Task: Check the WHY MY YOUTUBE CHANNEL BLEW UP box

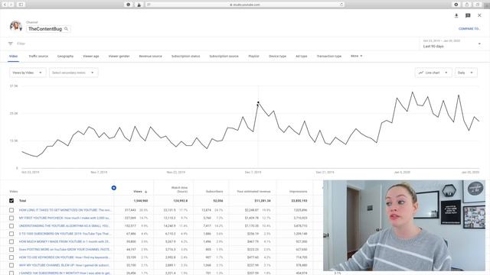Action: (x=11, y=265)
